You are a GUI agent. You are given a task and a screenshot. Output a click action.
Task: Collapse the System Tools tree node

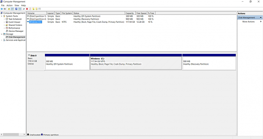pyautogui.click(x=2, y=16)
